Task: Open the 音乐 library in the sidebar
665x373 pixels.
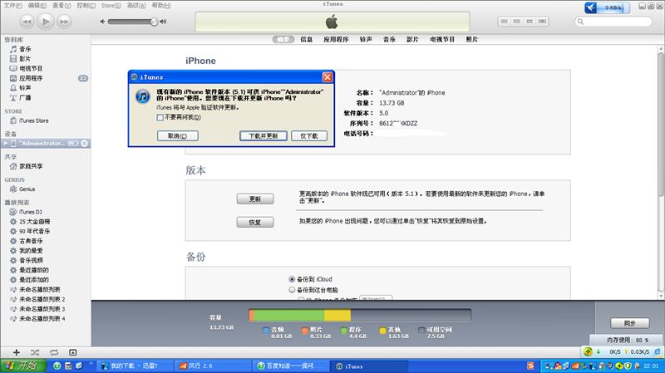Action: (x=25, y=49)
